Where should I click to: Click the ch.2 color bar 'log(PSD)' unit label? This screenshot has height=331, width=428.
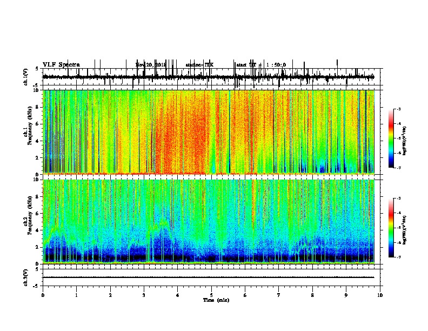[404, 230]
